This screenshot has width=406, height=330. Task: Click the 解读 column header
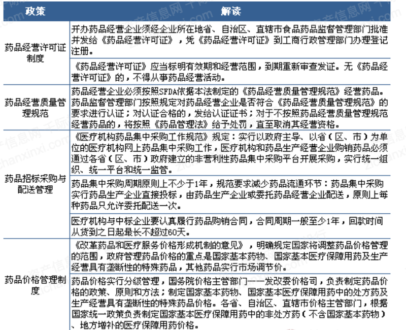click(x=230, y=11)
